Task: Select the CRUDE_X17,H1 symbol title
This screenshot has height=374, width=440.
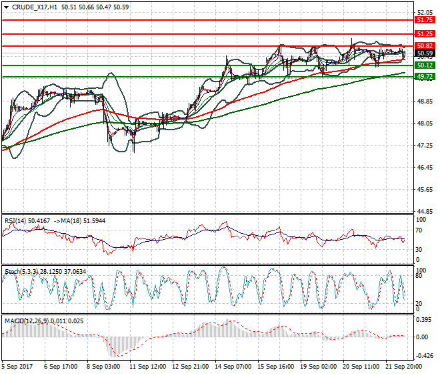Action: (x=35, y=7)
